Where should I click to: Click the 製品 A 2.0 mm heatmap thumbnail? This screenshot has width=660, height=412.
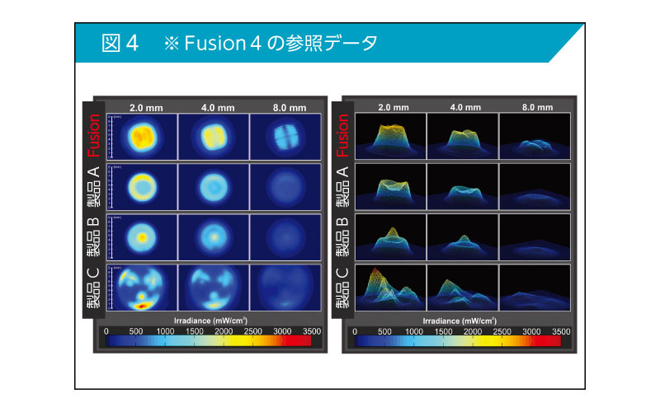click(x=142, y=187)
